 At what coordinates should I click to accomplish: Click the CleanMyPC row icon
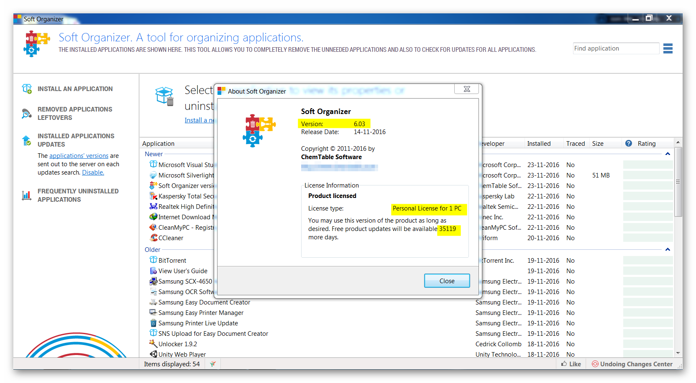click(154, 227)
